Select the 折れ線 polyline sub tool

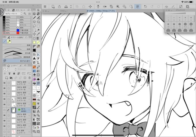pyautogui.click(x=16, y=53)
